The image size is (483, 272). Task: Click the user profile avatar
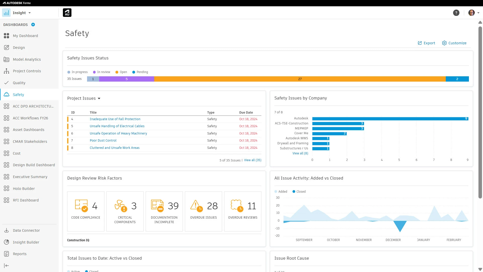pos(471,13)
